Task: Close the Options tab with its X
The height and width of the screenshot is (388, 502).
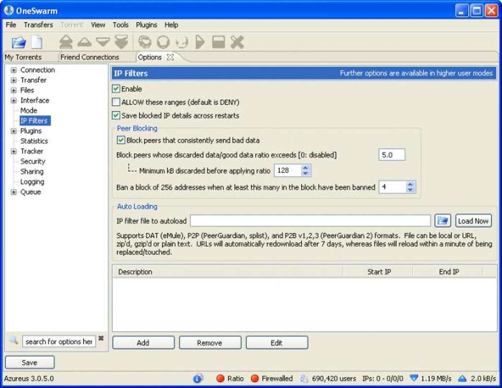Action: coord(170,57)
